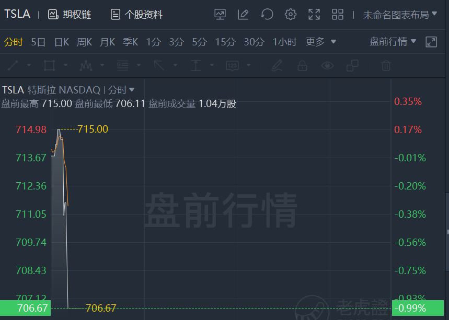The width and height of the screenshot is (449, 320).
Task: Toggle lock drawings padlock icon
Action: (302, 65)
